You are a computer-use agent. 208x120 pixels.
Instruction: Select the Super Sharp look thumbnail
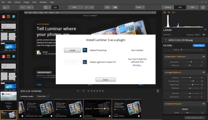pos(127,108)
